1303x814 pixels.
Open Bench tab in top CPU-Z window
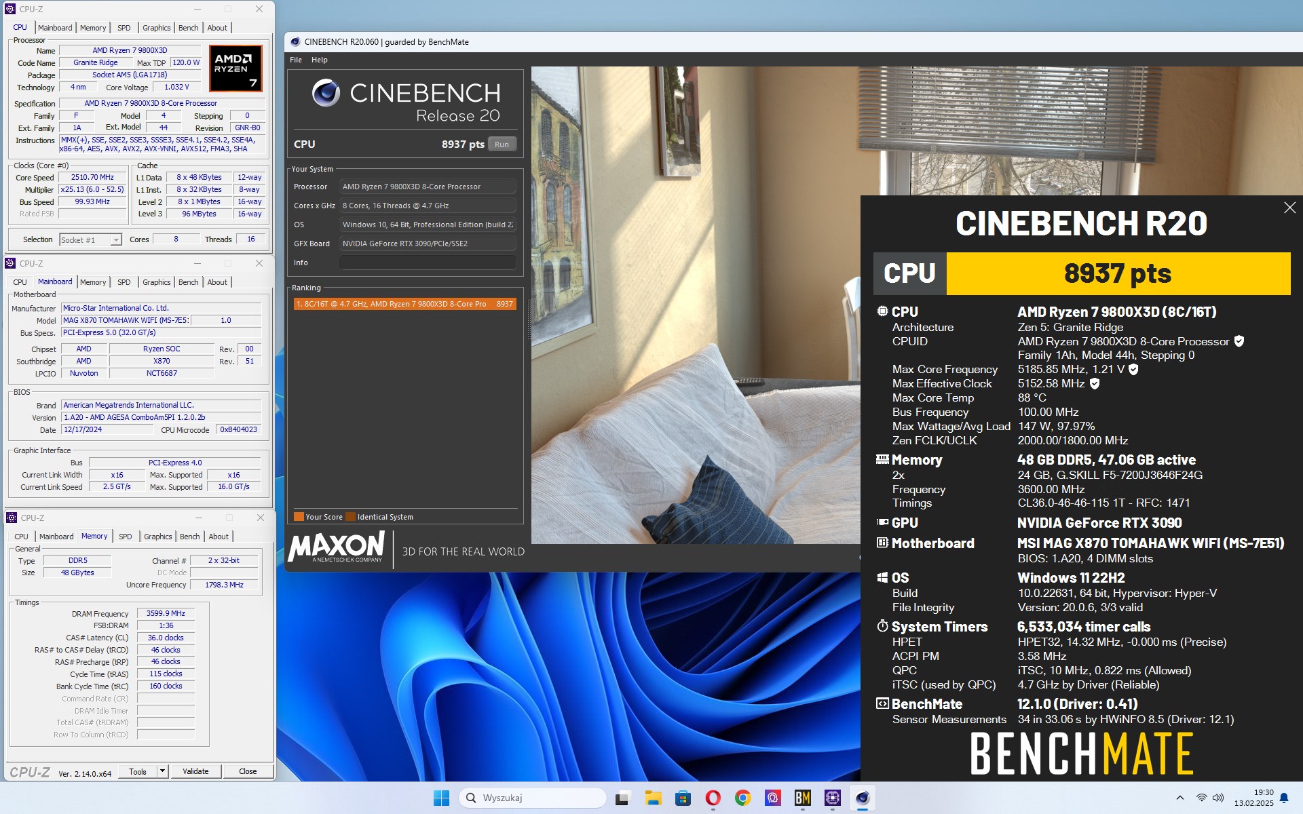[x=188, y=28]
